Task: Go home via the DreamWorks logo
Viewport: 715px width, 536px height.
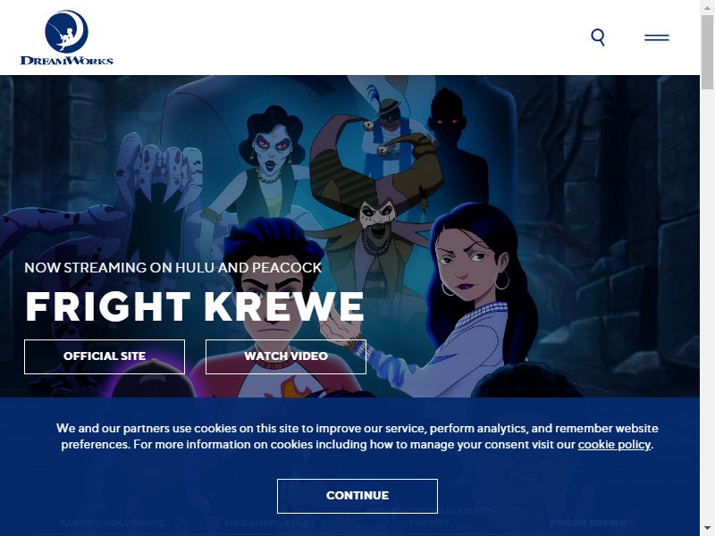Action: (66, 38)
